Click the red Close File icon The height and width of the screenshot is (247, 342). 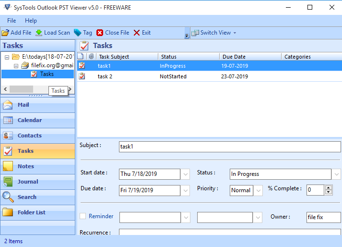[x=100, y=33]
